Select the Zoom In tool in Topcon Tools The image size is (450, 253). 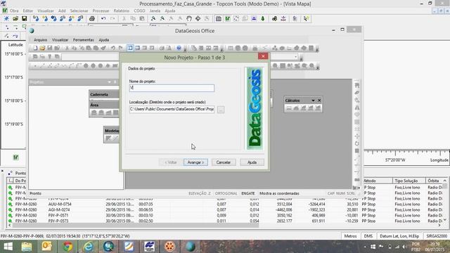point(153,19)
